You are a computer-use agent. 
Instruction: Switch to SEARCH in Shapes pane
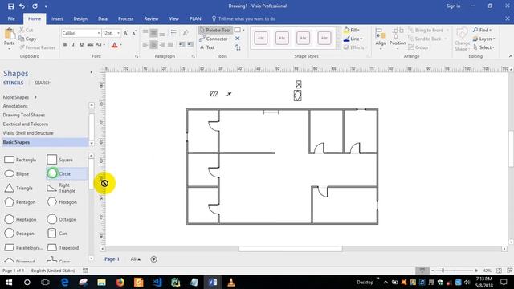click(x=43, y=83)
